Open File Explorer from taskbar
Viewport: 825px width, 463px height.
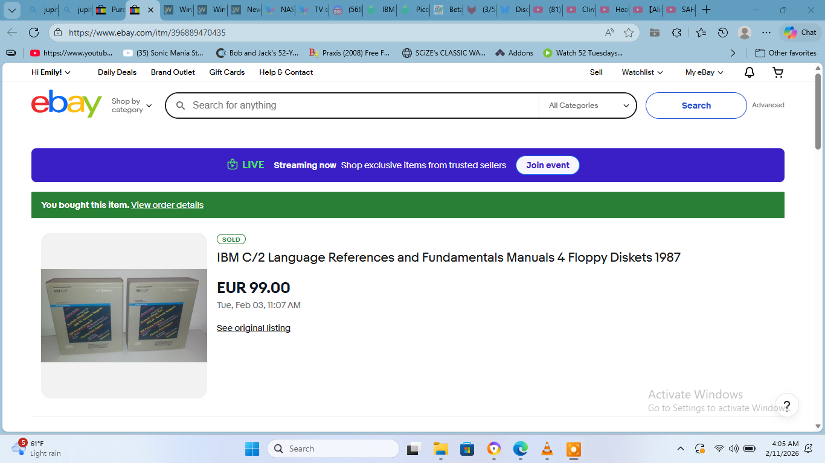tap(440, 449)
